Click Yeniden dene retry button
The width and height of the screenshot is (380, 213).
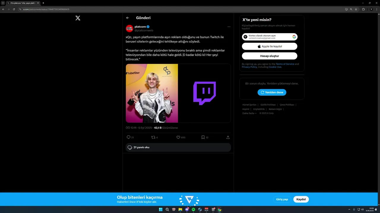click(272, 92)
